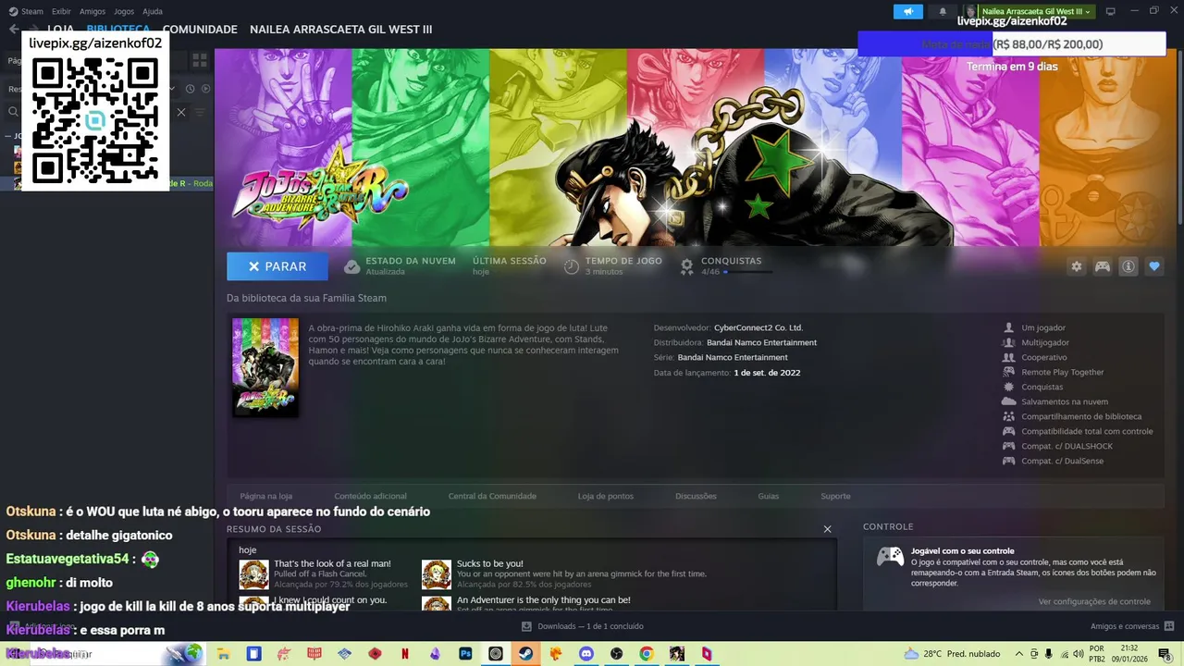Open advanced library filter options icon
The width and height of the screenshot is (1184, 666).
click(x=200, y=112)
